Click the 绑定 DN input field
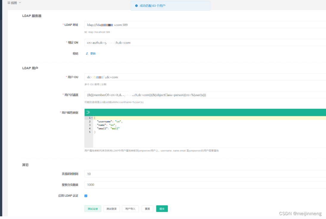Viewport: 326px width, 219px height. (x=205, y=42)
